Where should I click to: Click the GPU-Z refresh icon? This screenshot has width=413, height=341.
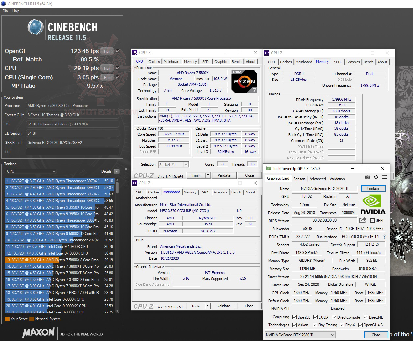pos(376,177)
